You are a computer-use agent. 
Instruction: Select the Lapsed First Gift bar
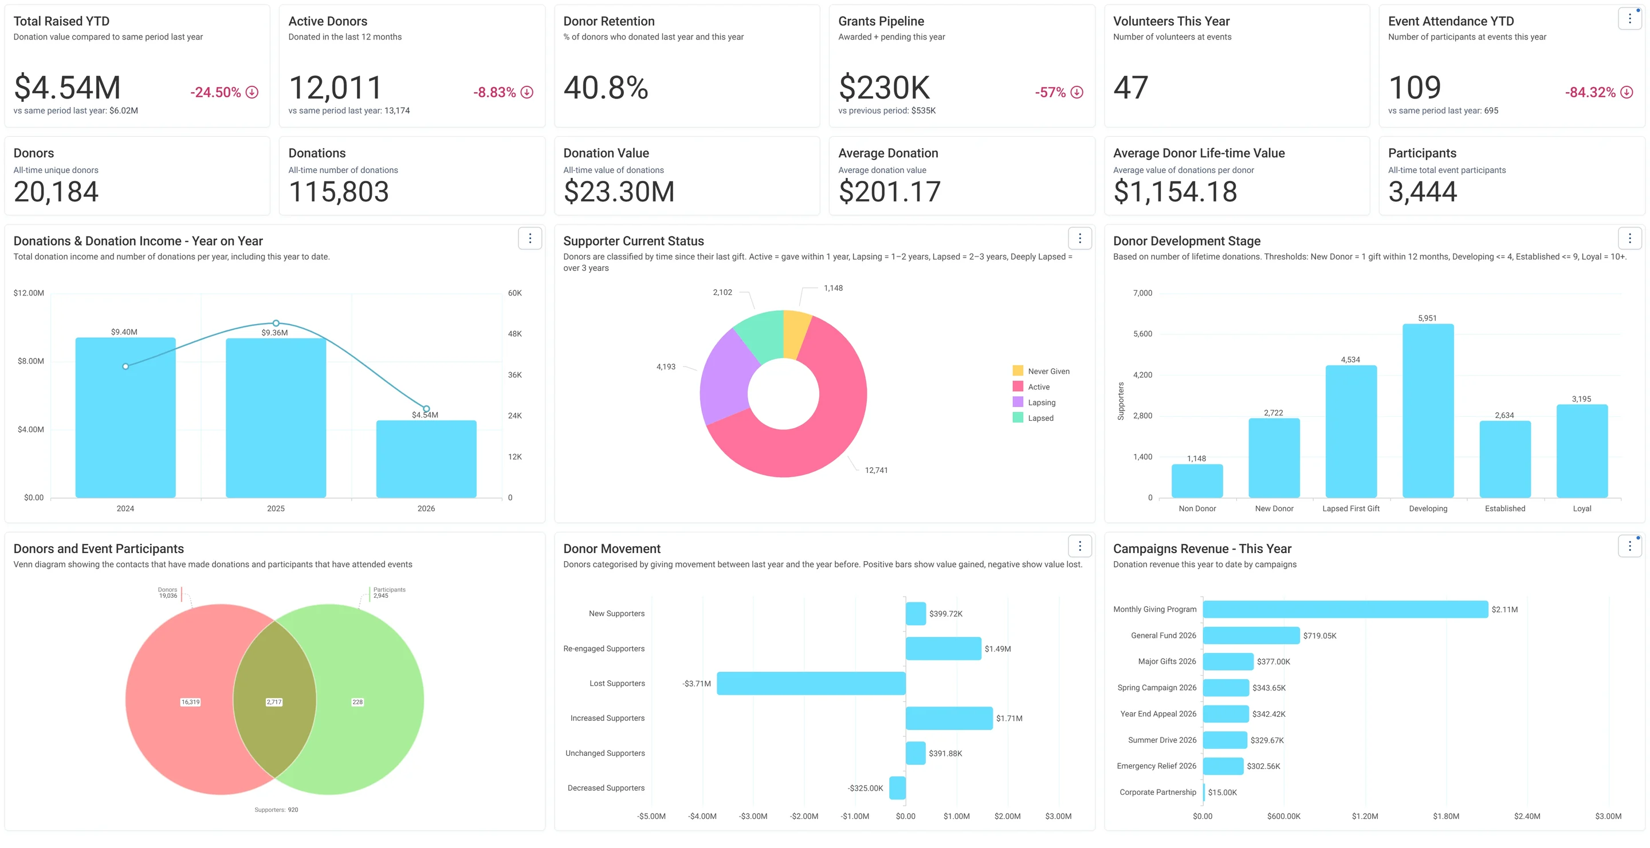click(1351, 431)
